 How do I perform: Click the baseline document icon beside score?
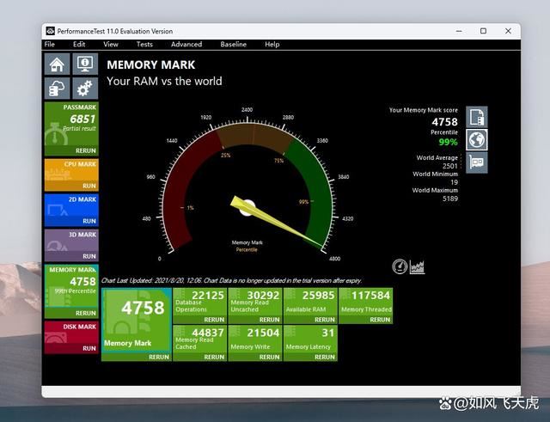click(477, 117)
